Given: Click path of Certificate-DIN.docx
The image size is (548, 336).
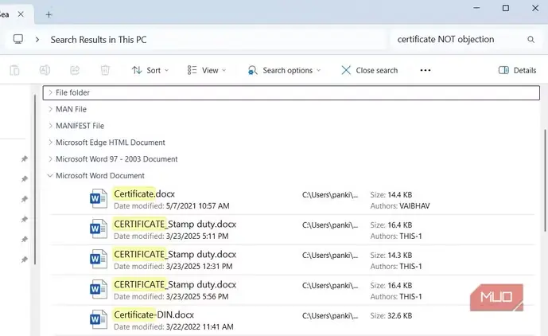Looking at the screenshot, I should point(330,316).
